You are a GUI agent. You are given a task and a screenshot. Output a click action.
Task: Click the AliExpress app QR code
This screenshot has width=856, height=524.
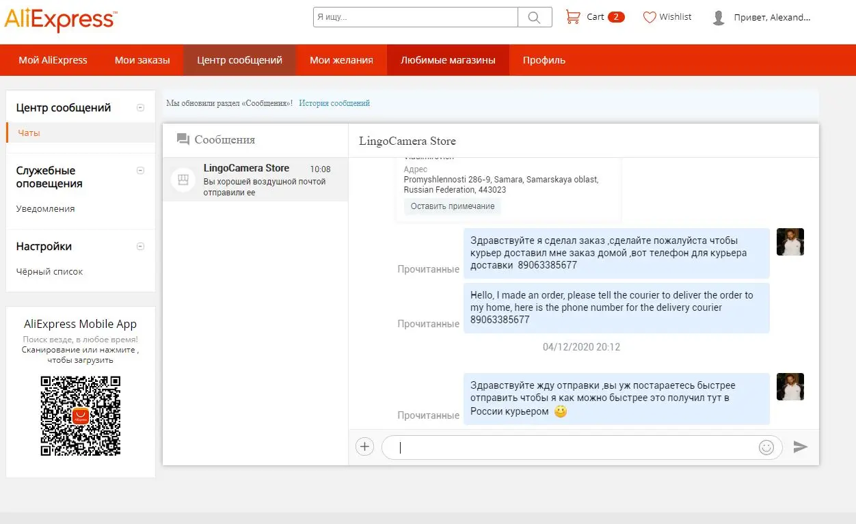[x=81, y=415]
